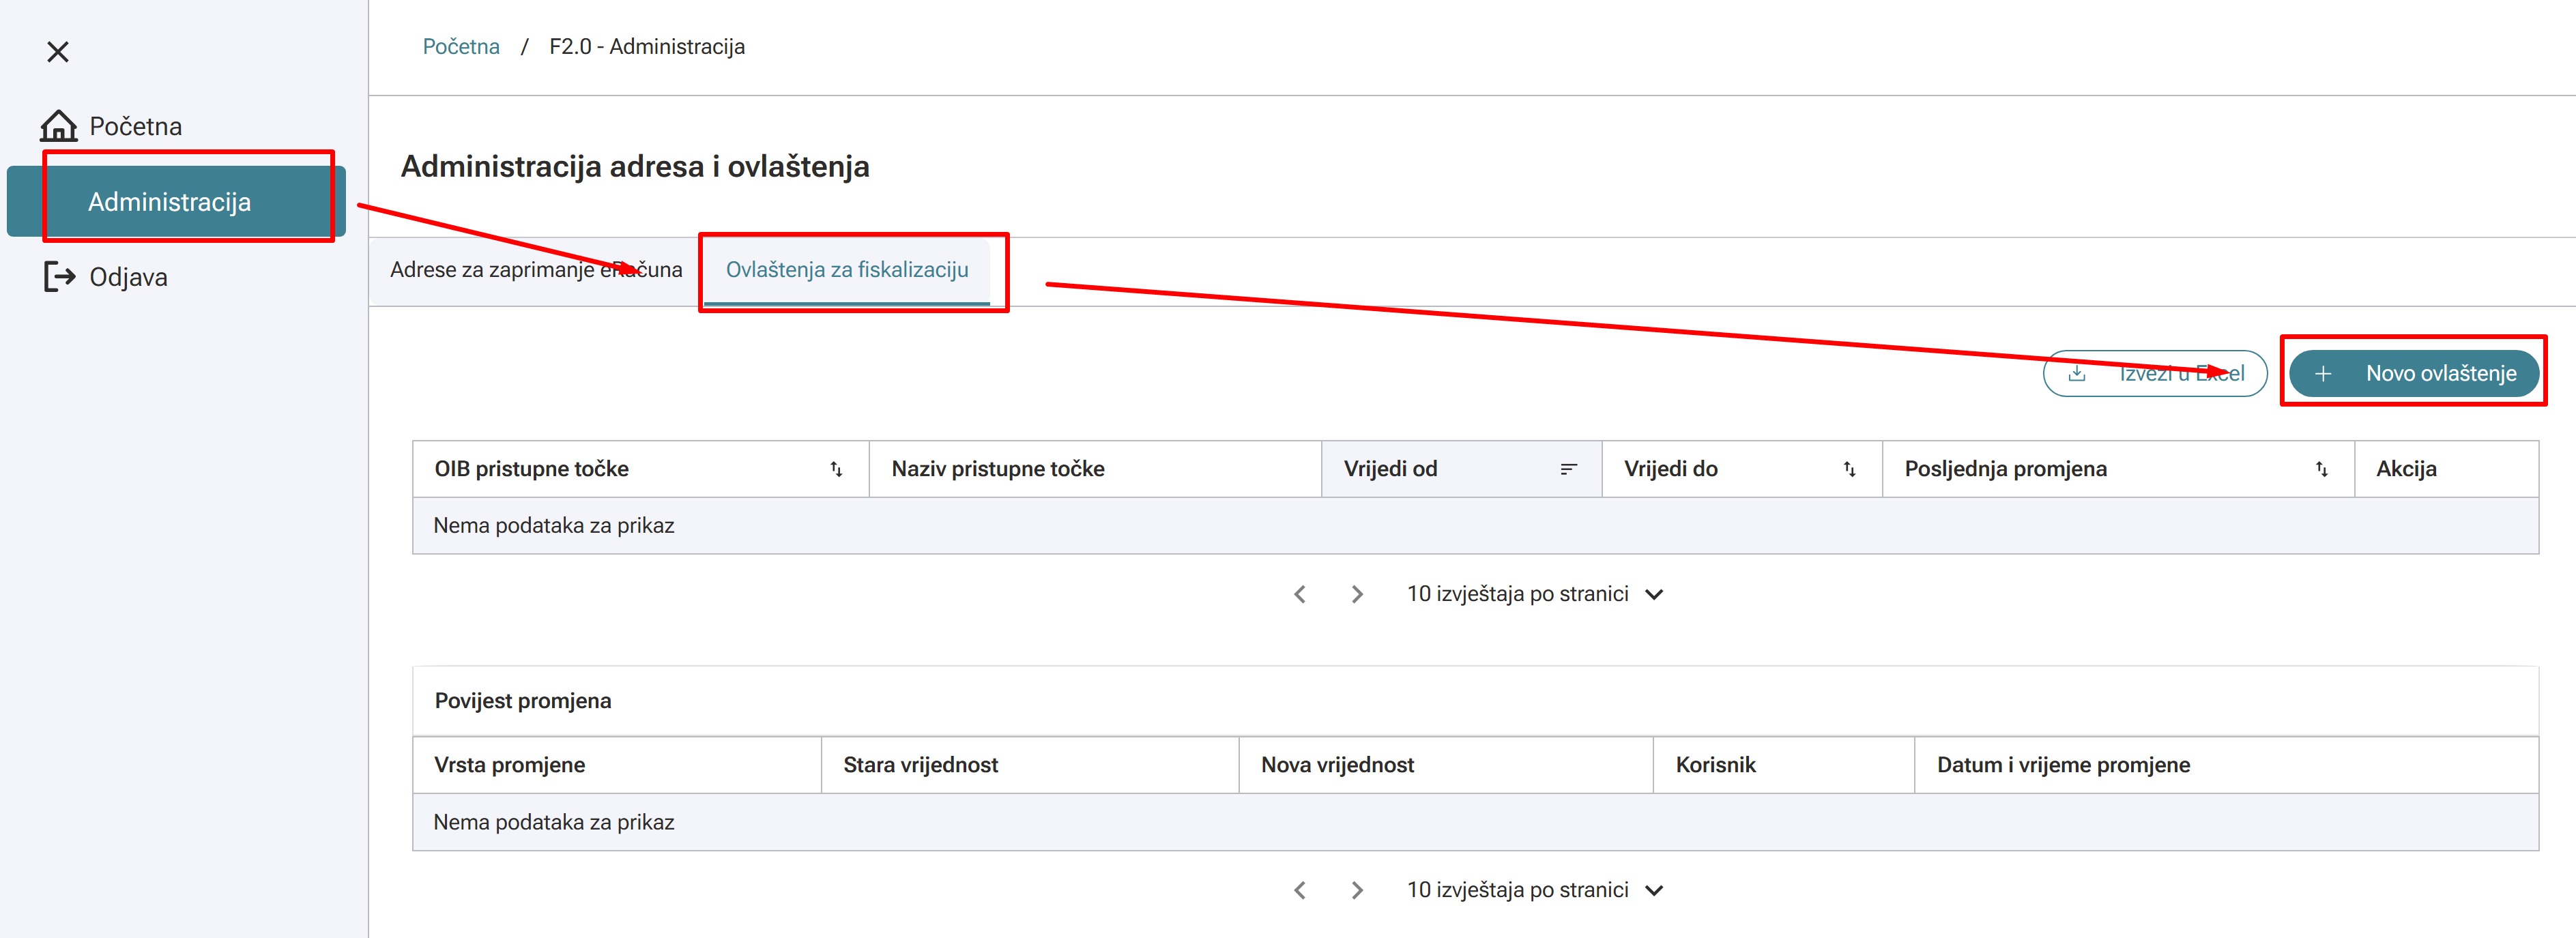Image resolution: width=2576 pixels, height=938 pixels.
Task: Click the Početna breadcrumb link
Action: 461,47
